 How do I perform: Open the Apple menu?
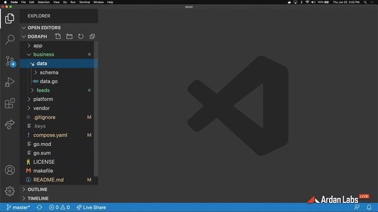(x=5, y=2)
